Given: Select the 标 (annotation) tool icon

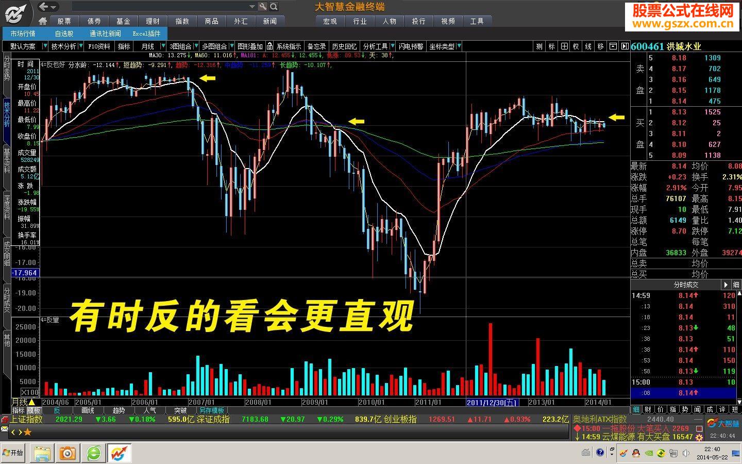Looking at the screenshot, I should 551,46.
